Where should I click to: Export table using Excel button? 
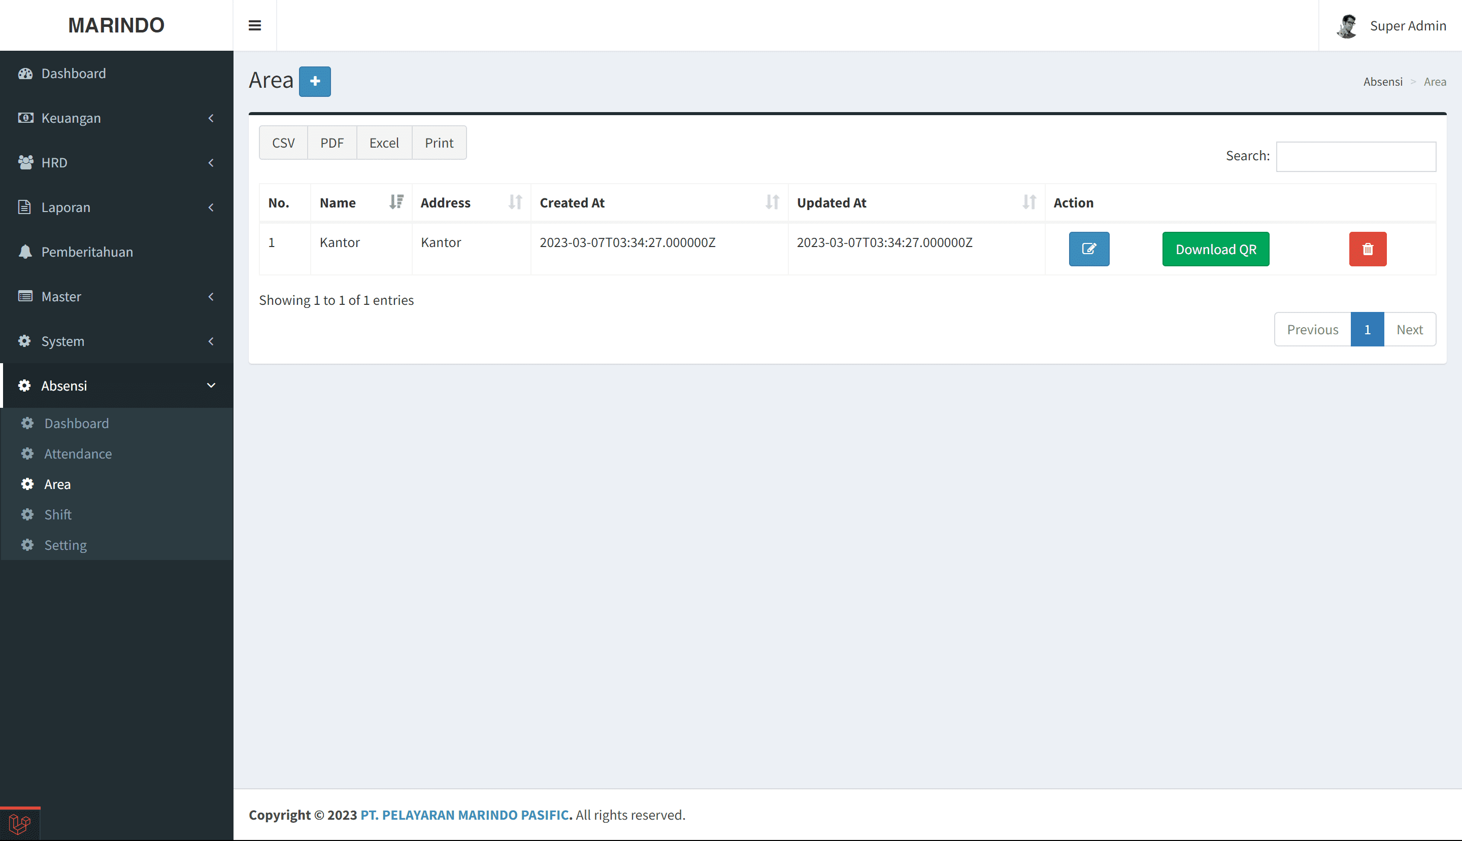[x=384, y=143]
